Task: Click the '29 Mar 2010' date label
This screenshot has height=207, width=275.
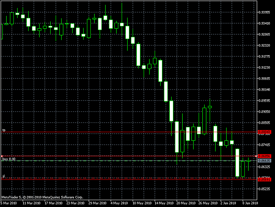Action: pos(98,203)
